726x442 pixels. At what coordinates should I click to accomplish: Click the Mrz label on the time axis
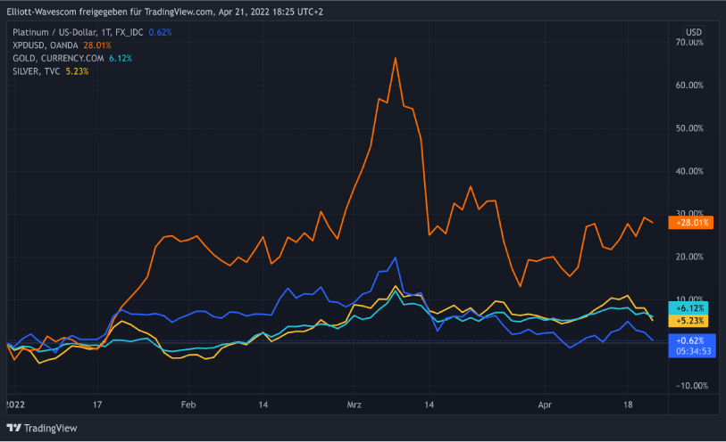(355, 404)
